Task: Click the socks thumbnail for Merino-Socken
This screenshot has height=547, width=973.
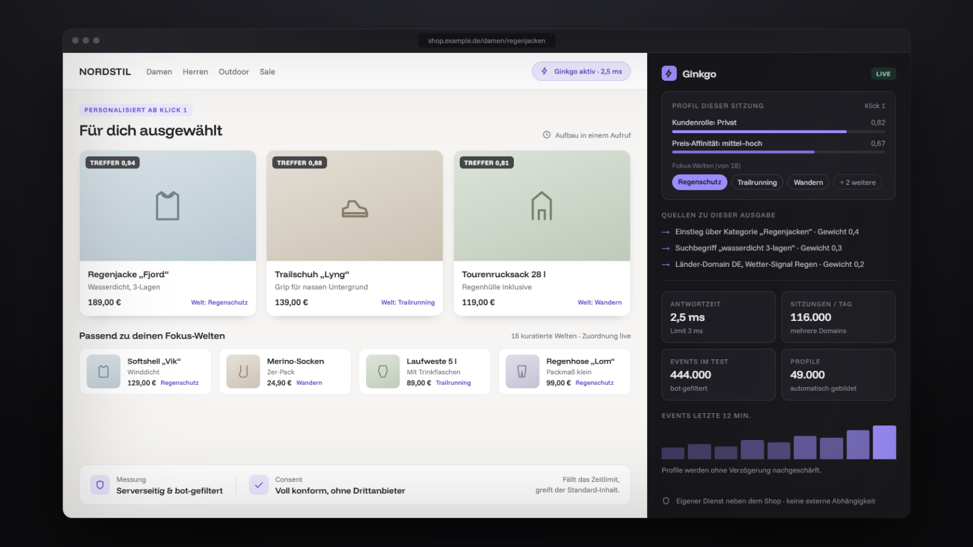Action: 243,371
